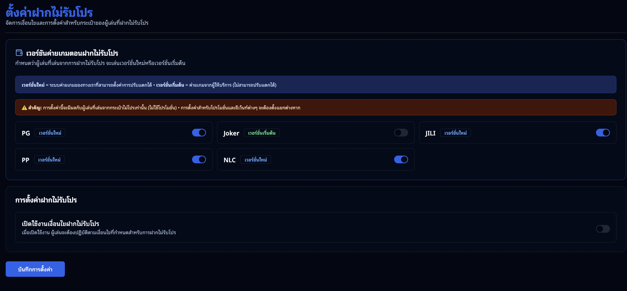
Task: Click the NLC new version badge
Action: pos(255,160)
